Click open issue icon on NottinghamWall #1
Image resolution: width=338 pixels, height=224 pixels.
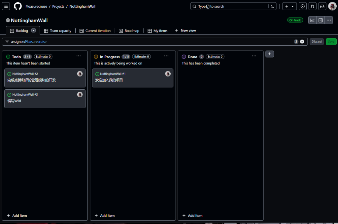coord(97,74)
